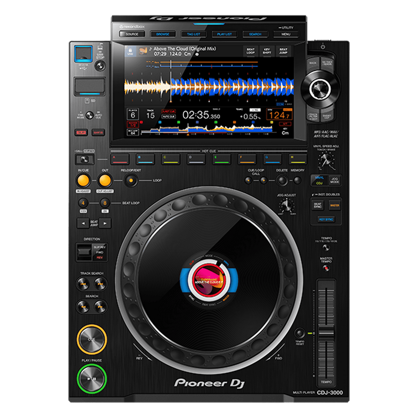Click the track info icon beside Cm
The height and width of the screenshot is (418, 418).
click(x=197, y=54)
